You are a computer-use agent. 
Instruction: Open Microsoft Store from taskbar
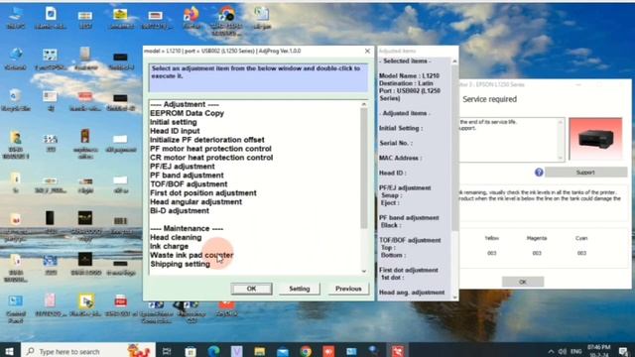click(190, 351)
